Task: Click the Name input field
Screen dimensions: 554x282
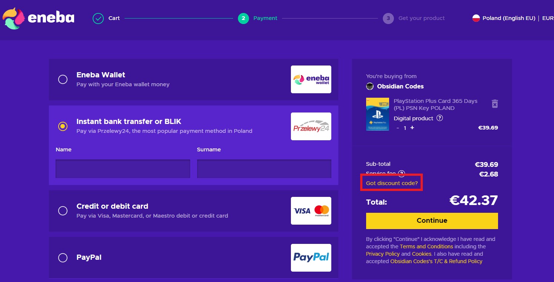Action: click(123, 169)
